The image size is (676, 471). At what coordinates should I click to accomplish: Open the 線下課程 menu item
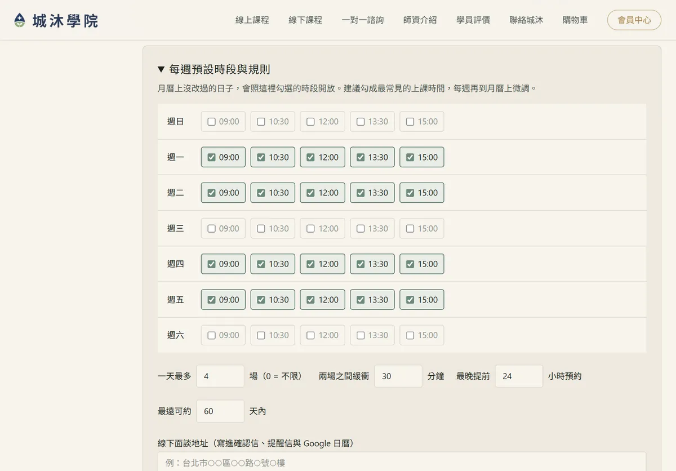[305, 20]
